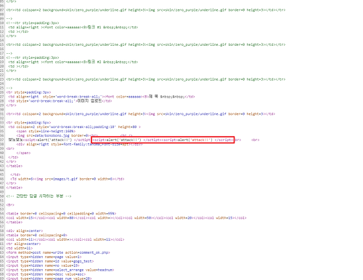Click the '이미지 업로드' table cell line

(x=60, y=101)
